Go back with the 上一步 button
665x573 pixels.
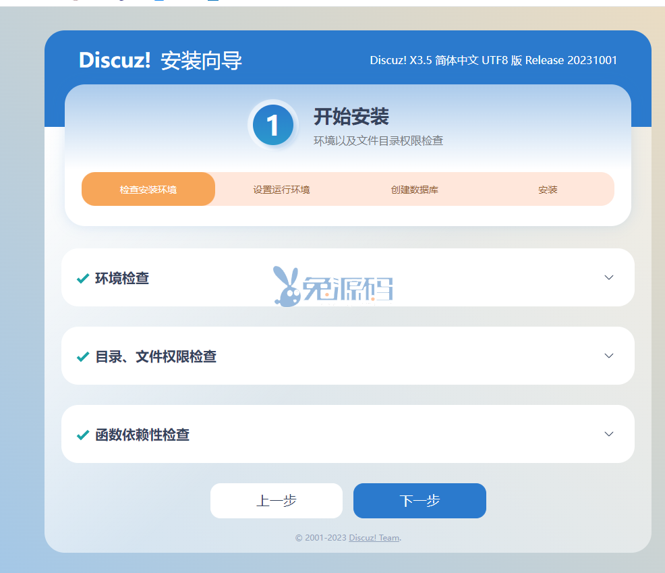pyautogui.click(x=276, y=501)
